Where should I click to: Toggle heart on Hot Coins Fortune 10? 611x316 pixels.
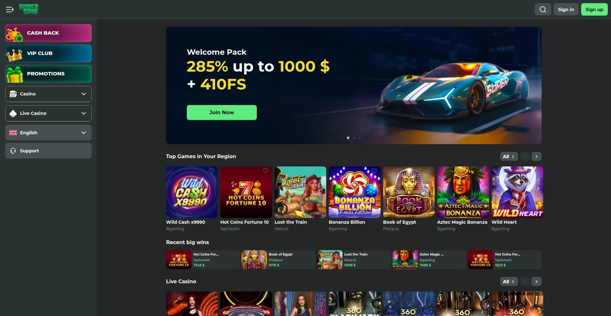coord(266,171)
